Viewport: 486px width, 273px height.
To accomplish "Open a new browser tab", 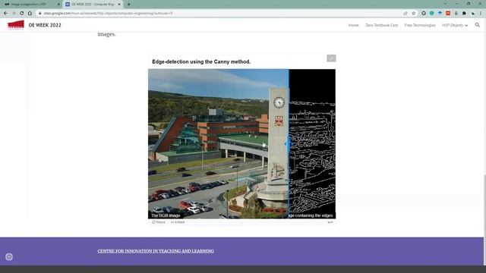I will (x=128, y=5).
